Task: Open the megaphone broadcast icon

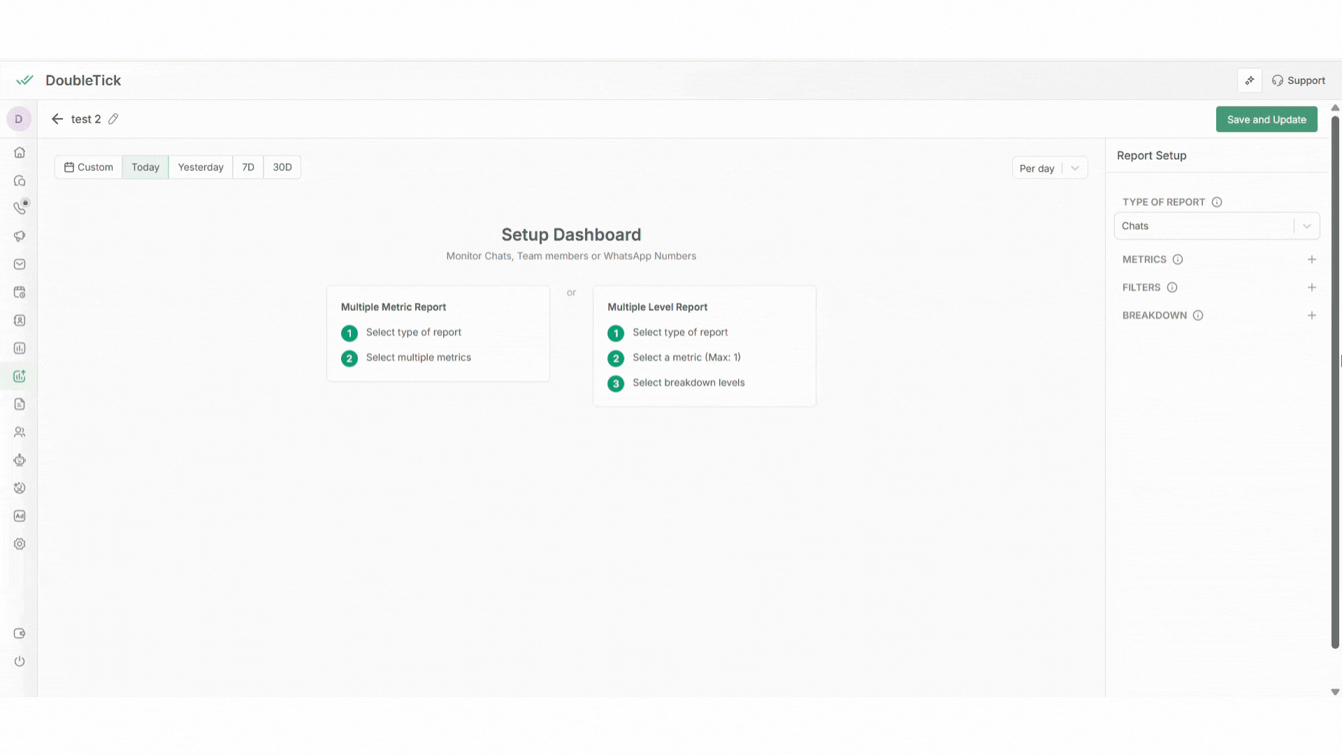Action: [x=20, y=236]
